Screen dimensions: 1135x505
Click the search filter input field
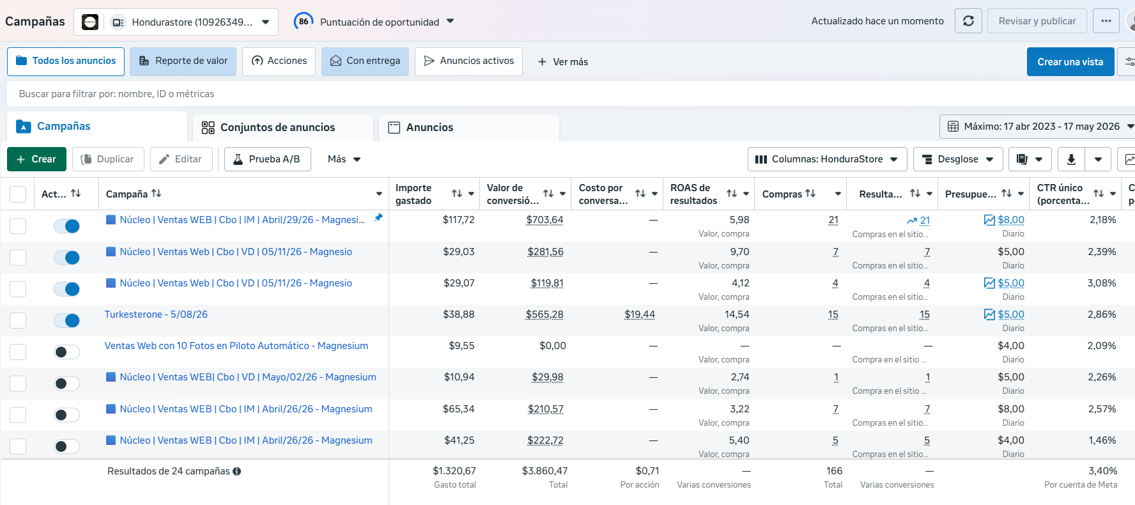[569, 94]
